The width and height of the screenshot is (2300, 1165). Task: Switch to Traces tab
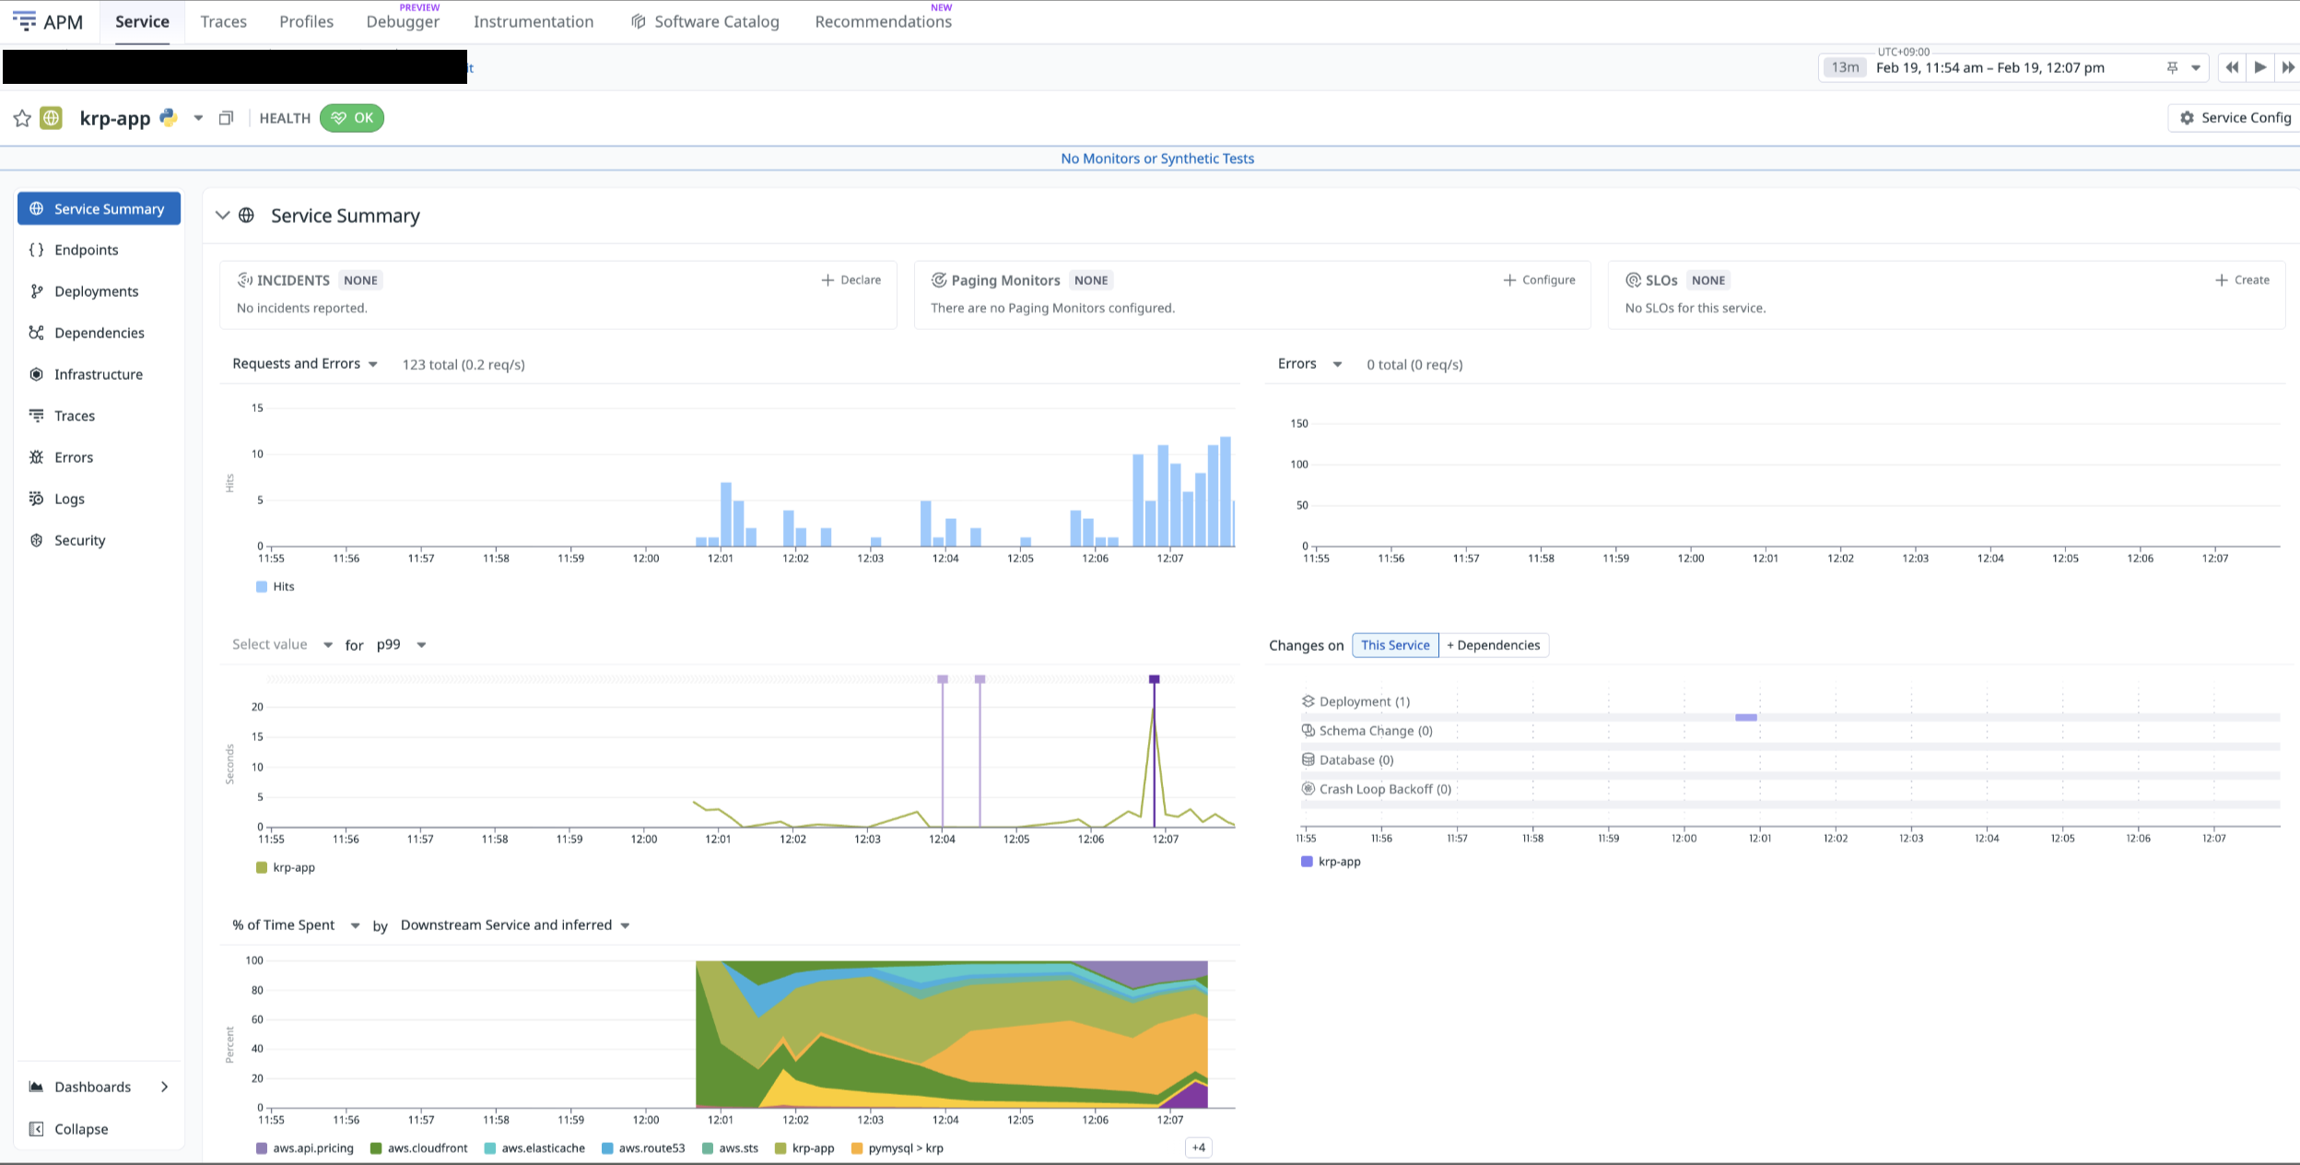click(x=223, y=22)
